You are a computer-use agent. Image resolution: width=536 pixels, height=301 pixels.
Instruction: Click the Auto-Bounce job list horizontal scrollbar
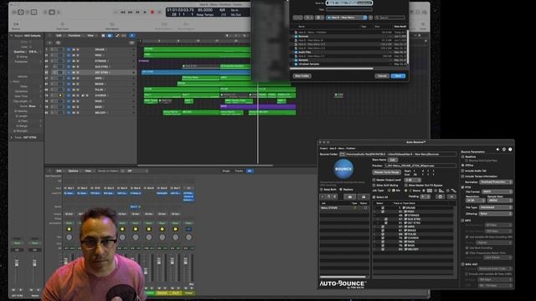pos(343,277)
